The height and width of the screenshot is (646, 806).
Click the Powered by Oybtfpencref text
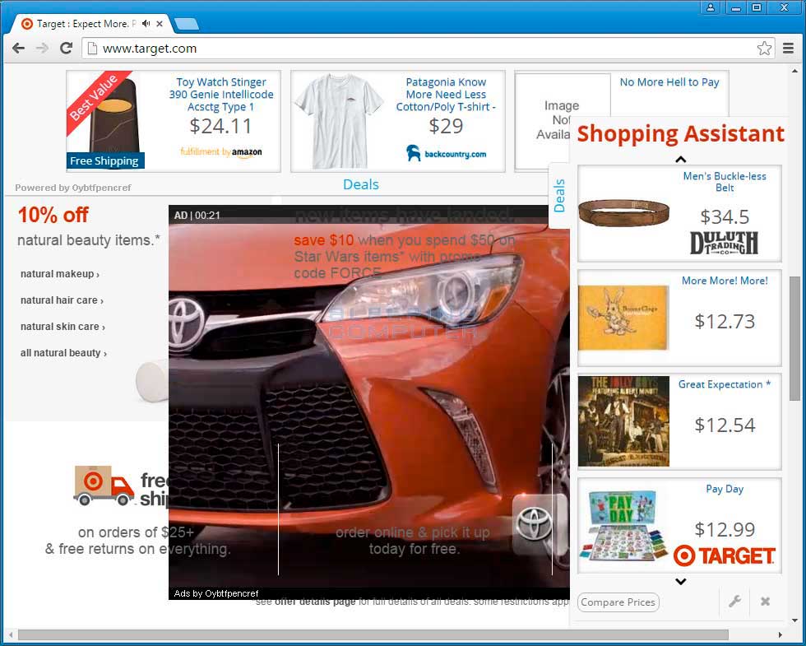click(73, 188)
